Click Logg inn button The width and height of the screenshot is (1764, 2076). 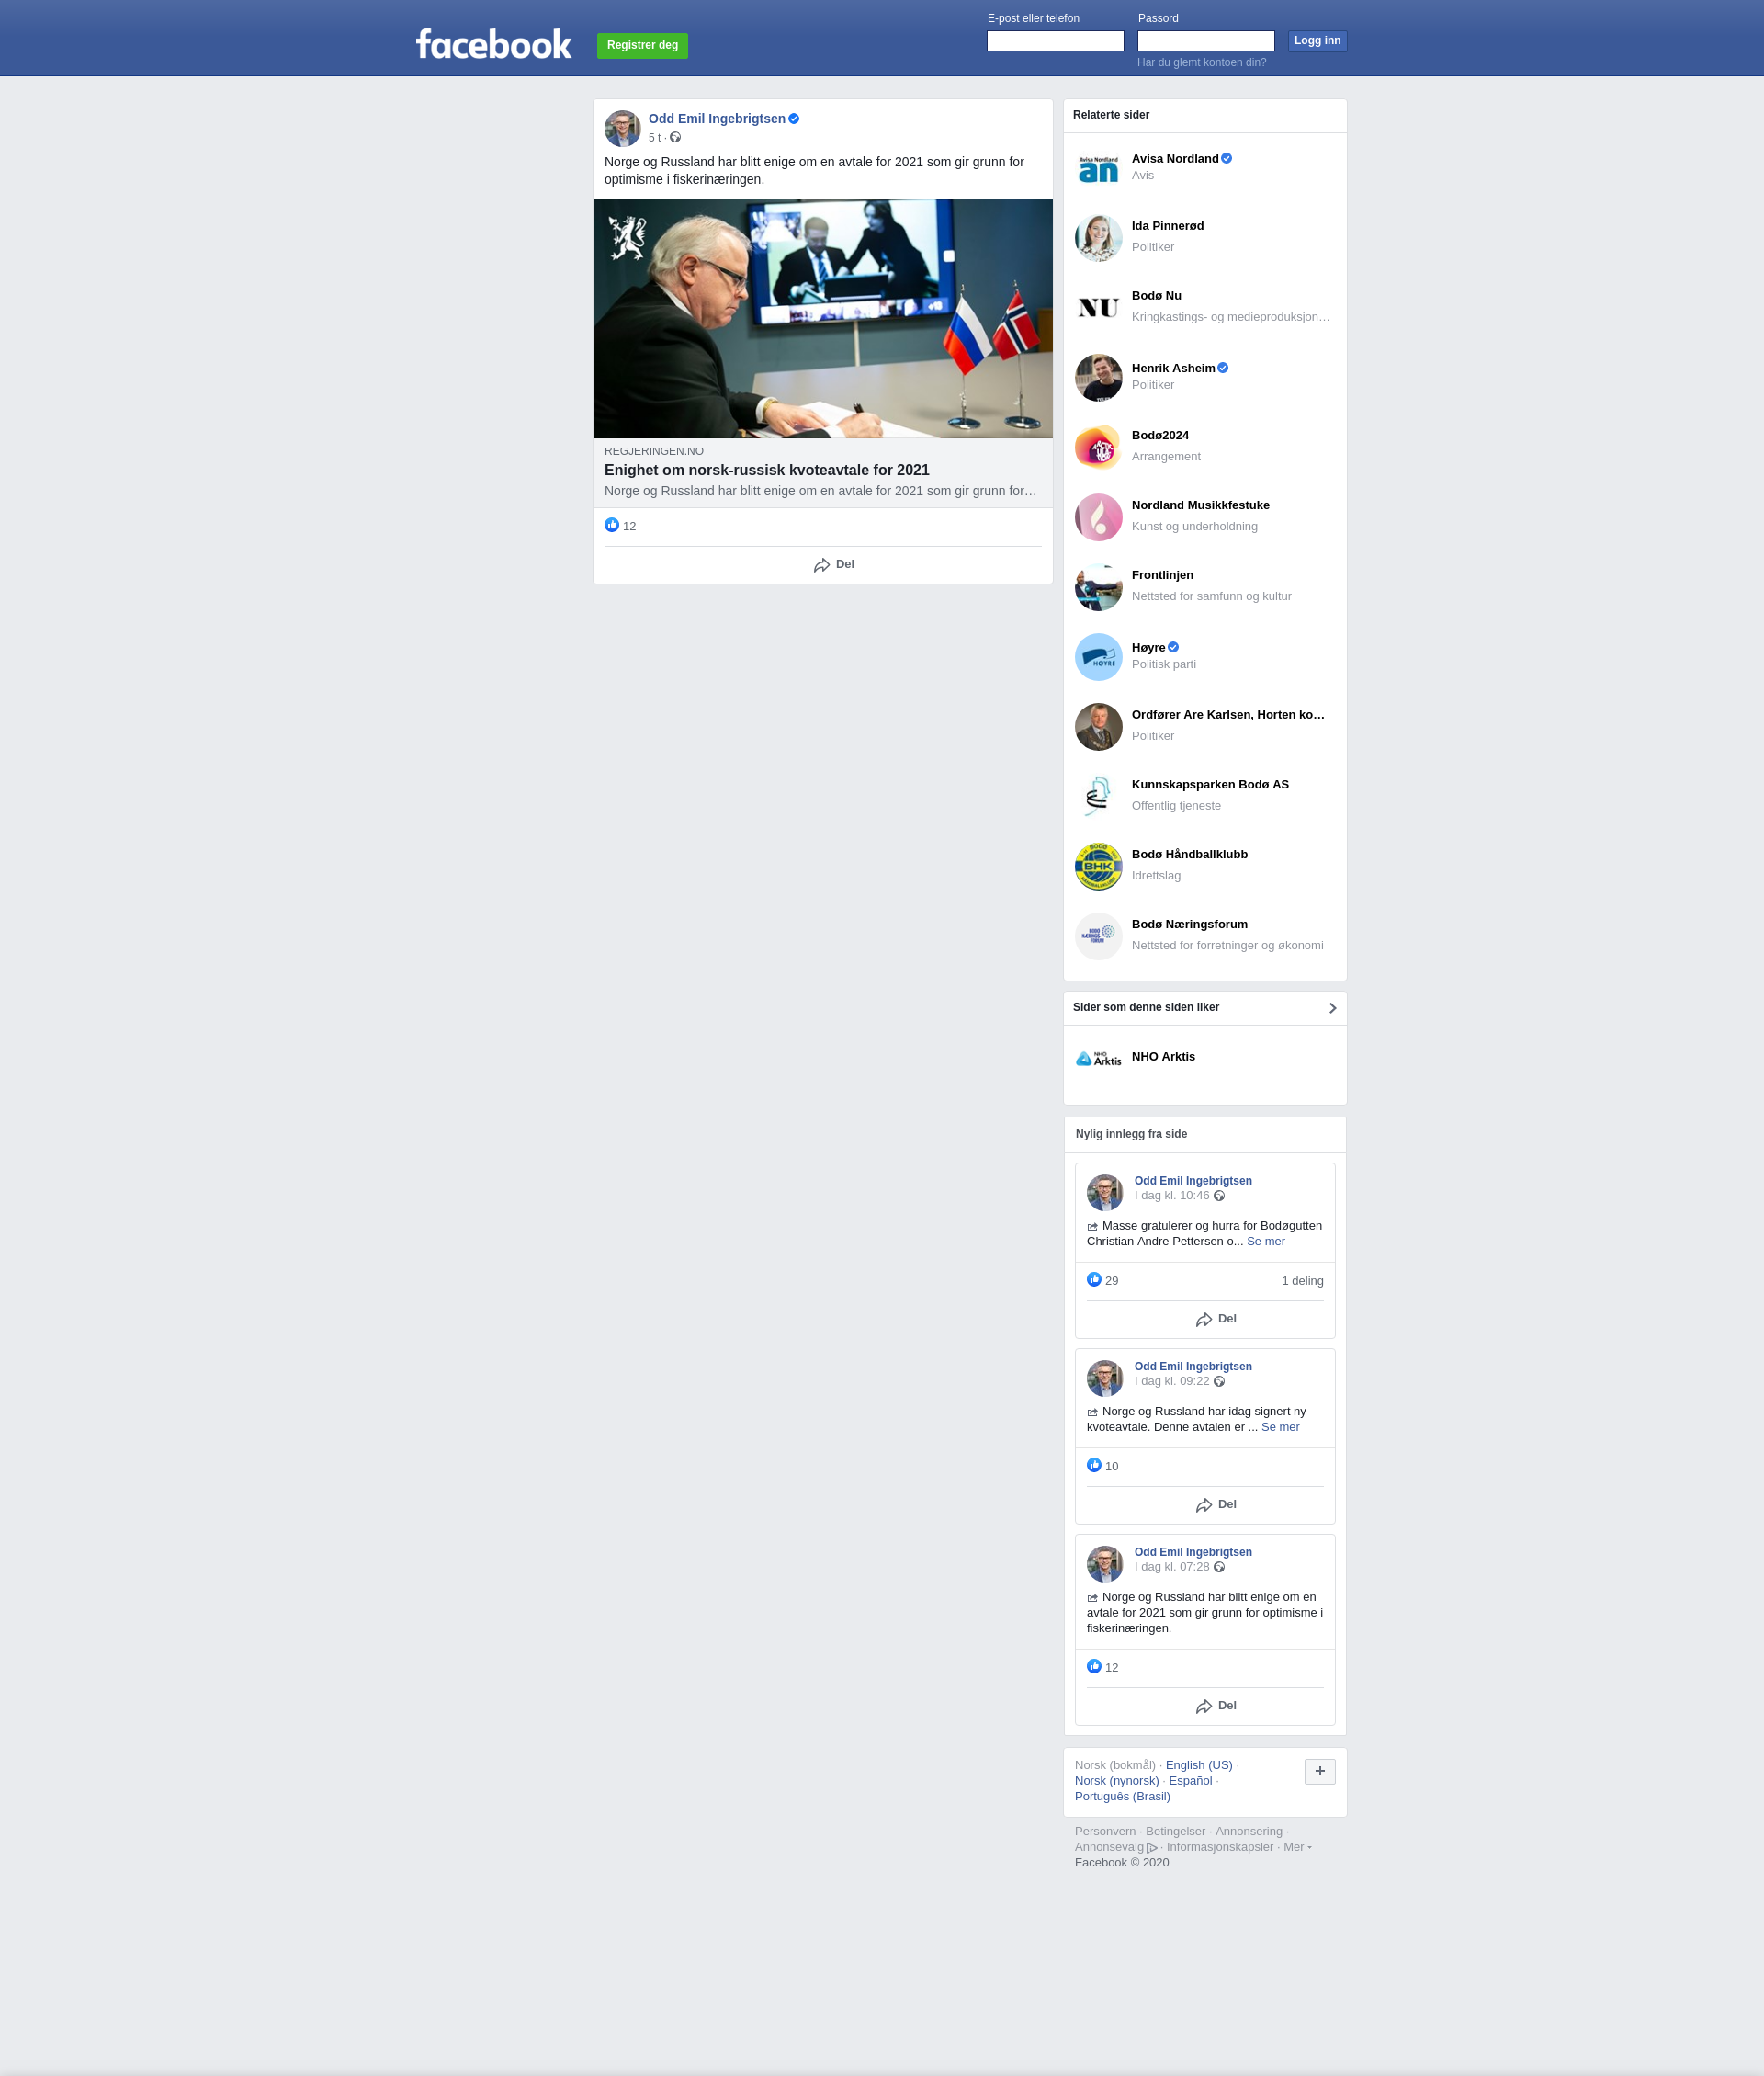click(x=1317, y=41)
